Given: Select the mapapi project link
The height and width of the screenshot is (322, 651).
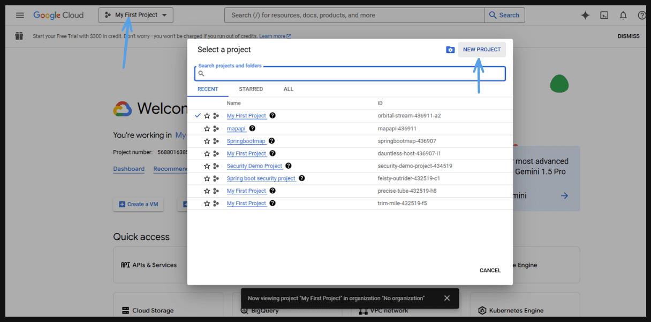Looking at the screenshot, I should [237, 129].
